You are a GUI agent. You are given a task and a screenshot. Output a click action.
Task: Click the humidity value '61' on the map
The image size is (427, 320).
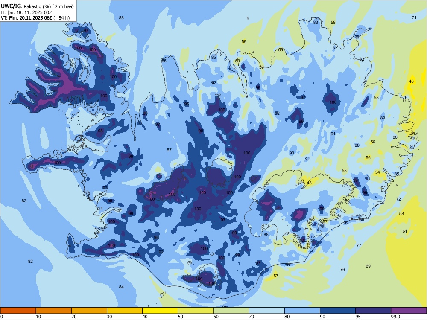click(405, 231)
